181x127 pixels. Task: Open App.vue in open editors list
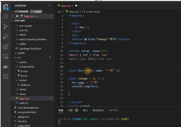coord(33,16)
